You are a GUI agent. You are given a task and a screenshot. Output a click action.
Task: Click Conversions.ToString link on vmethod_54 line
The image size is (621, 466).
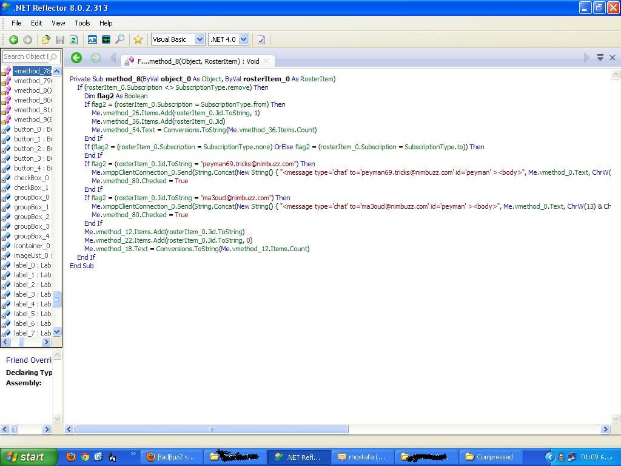(x=194, y=130)
